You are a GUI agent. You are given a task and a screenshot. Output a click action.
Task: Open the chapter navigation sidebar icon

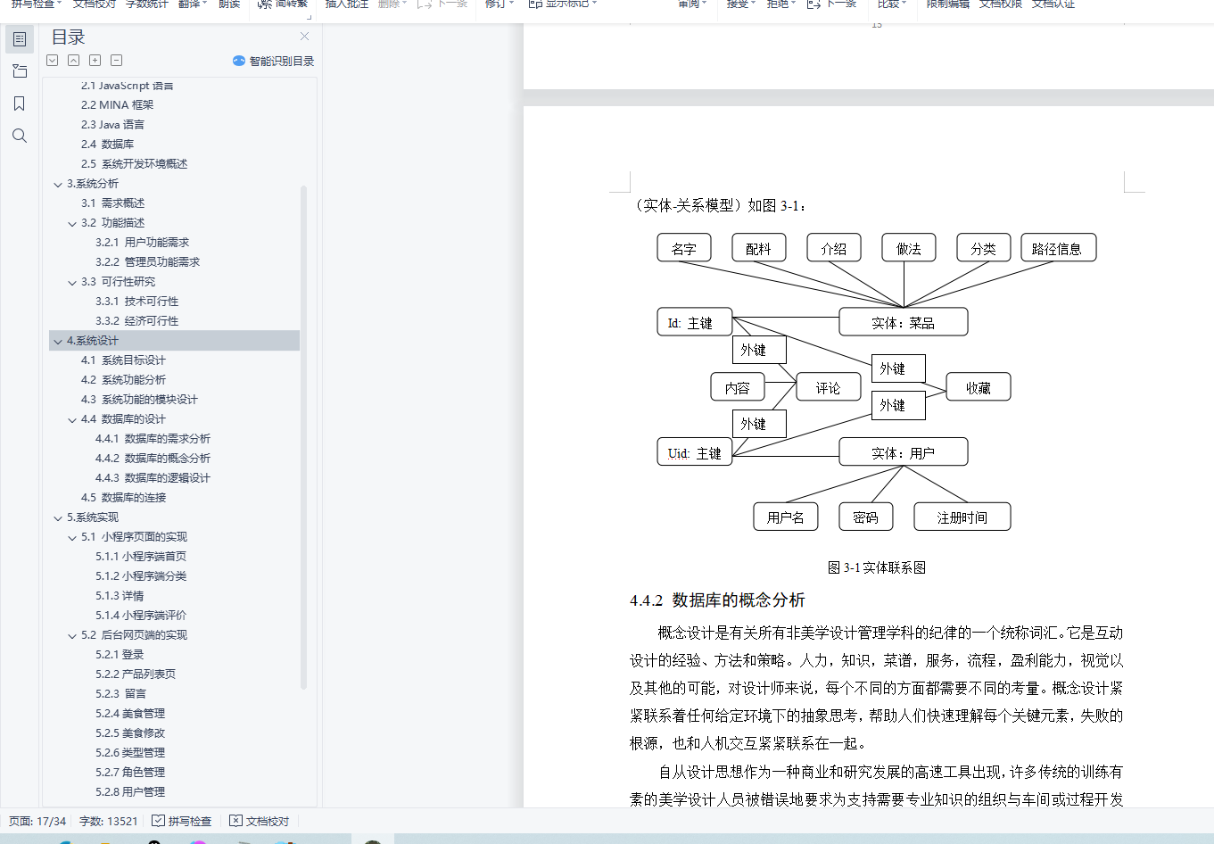[x=20, y=71]
